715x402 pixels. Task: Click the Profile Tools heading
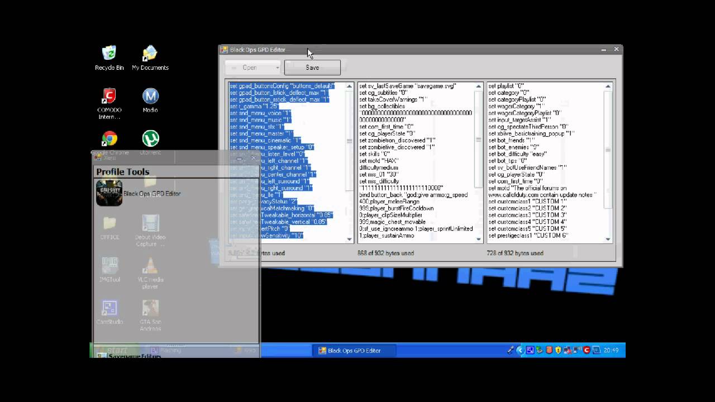click(x=122, y=172)
